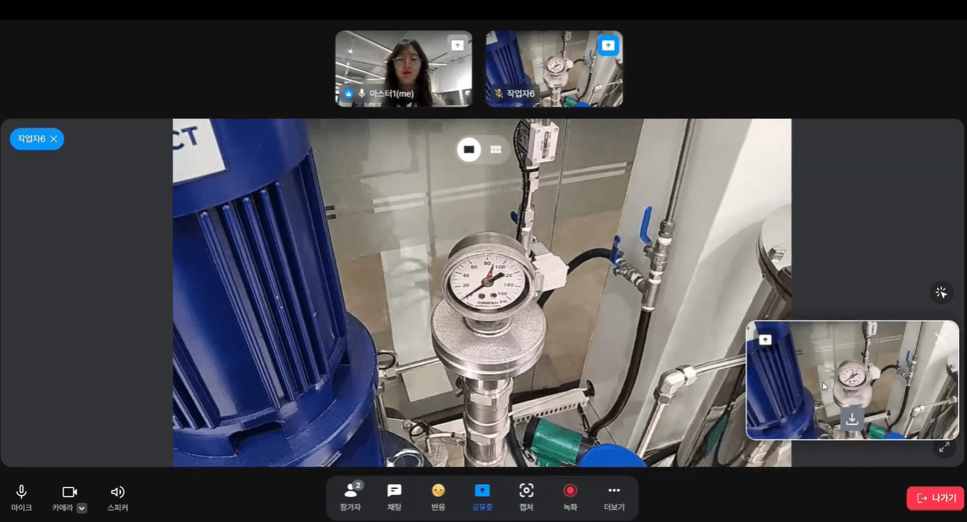Open the more (더보기) menu
Viewport: 967px width, 522px height.
[x=614, y=498]
